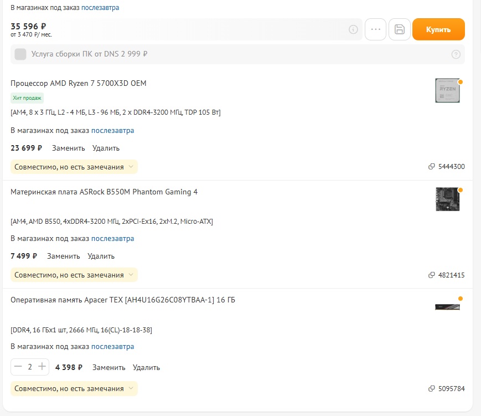Screen dimensions: 481x416
Task: Open the ASRock B550M motherboard thumbnail
Action: point(448,199)
